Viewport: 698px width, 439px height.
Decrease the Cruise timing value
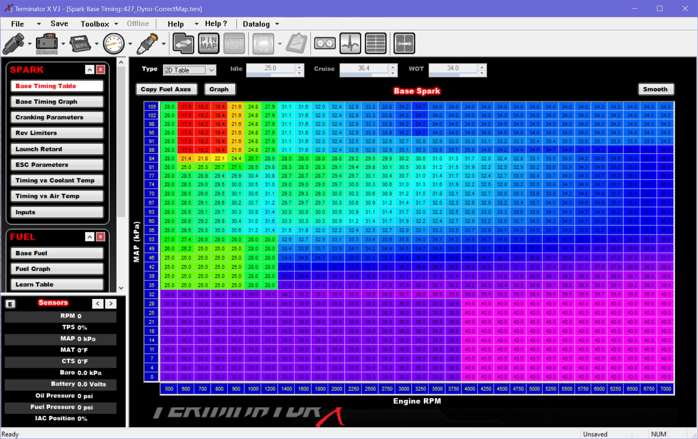[x=393, y=73]
